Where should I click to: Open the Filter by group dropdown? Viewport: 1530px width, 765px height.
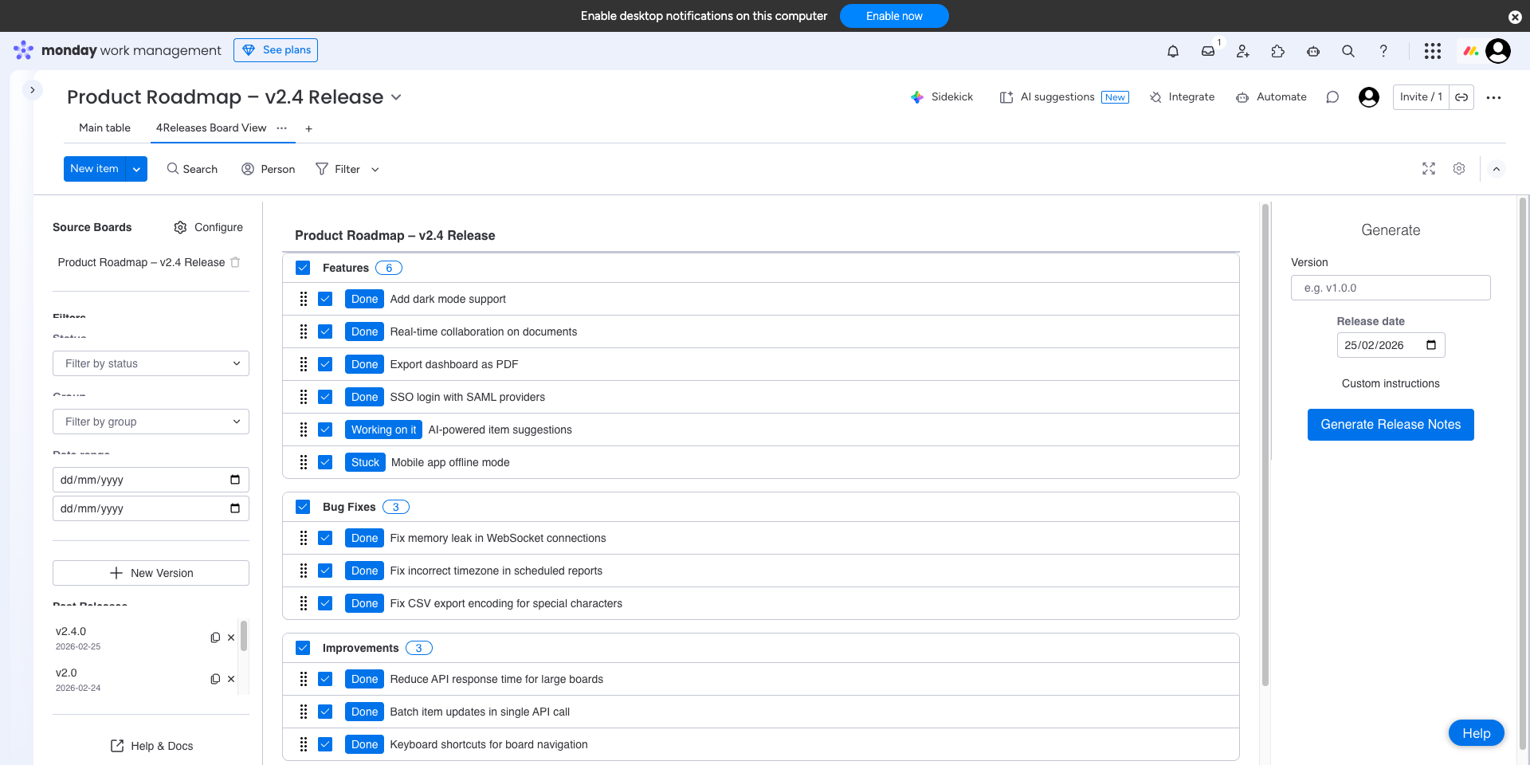[151, 422]
